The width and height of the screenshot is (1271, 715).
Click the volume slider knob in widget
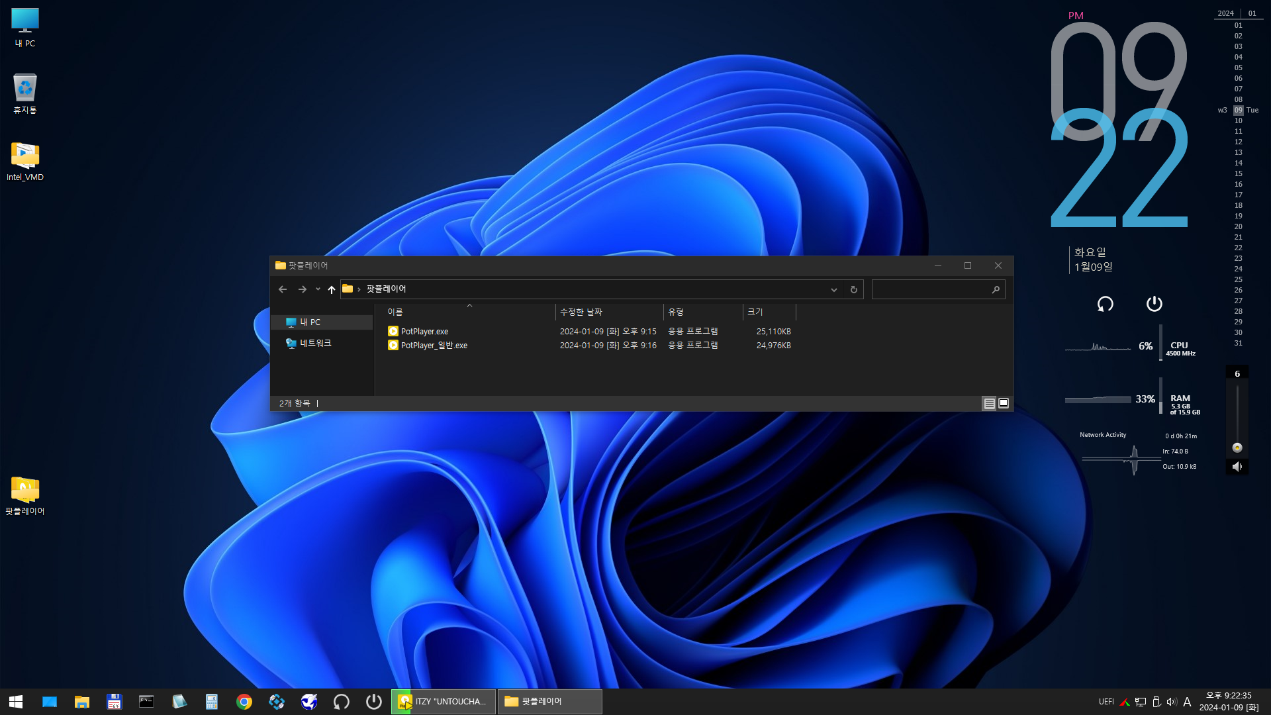1237,448
